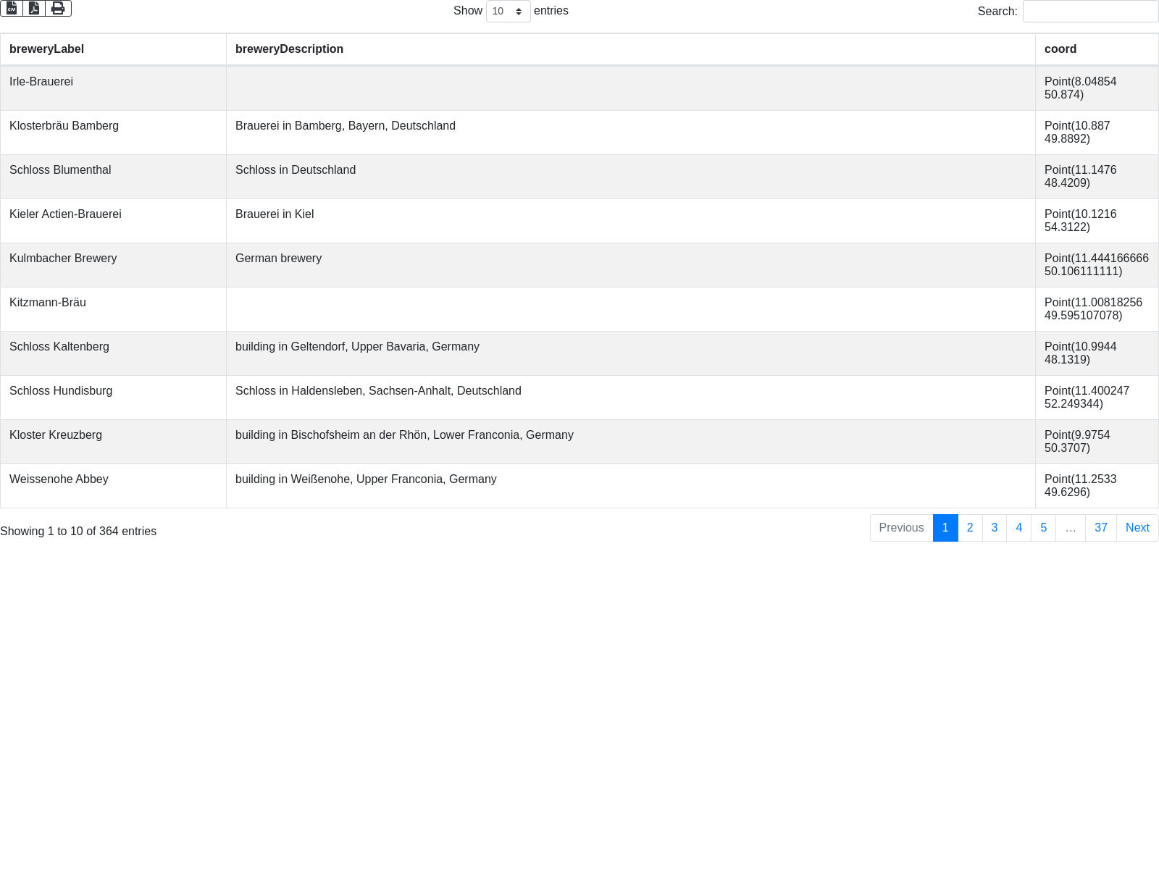Select Kulmbacher Brewery label

63,259
